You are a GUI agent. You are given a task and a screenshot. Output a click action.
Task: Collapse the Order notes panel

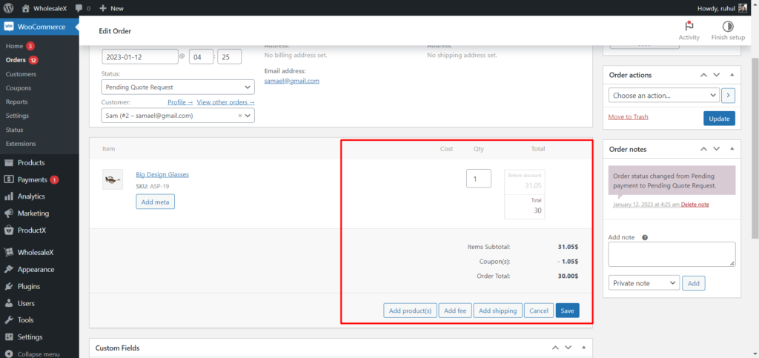[x=732, y=149]
